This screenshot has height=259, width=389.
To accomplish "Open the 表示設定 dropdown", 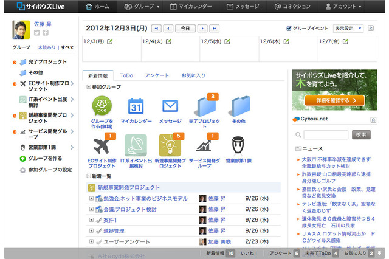I will 348,29.
